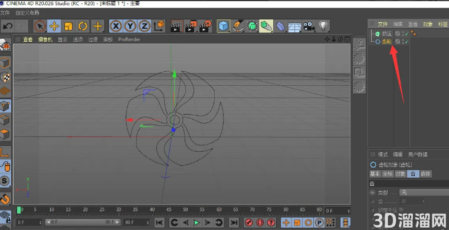Open the 文件 menu in menu bar
This screenshot has height=230, width=449.
[5, 12]
